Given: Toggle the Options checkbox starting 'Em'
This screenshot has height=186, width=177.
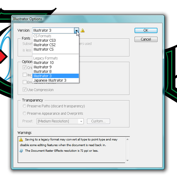Looking at the screenshot, I should (x=24, y=82).
